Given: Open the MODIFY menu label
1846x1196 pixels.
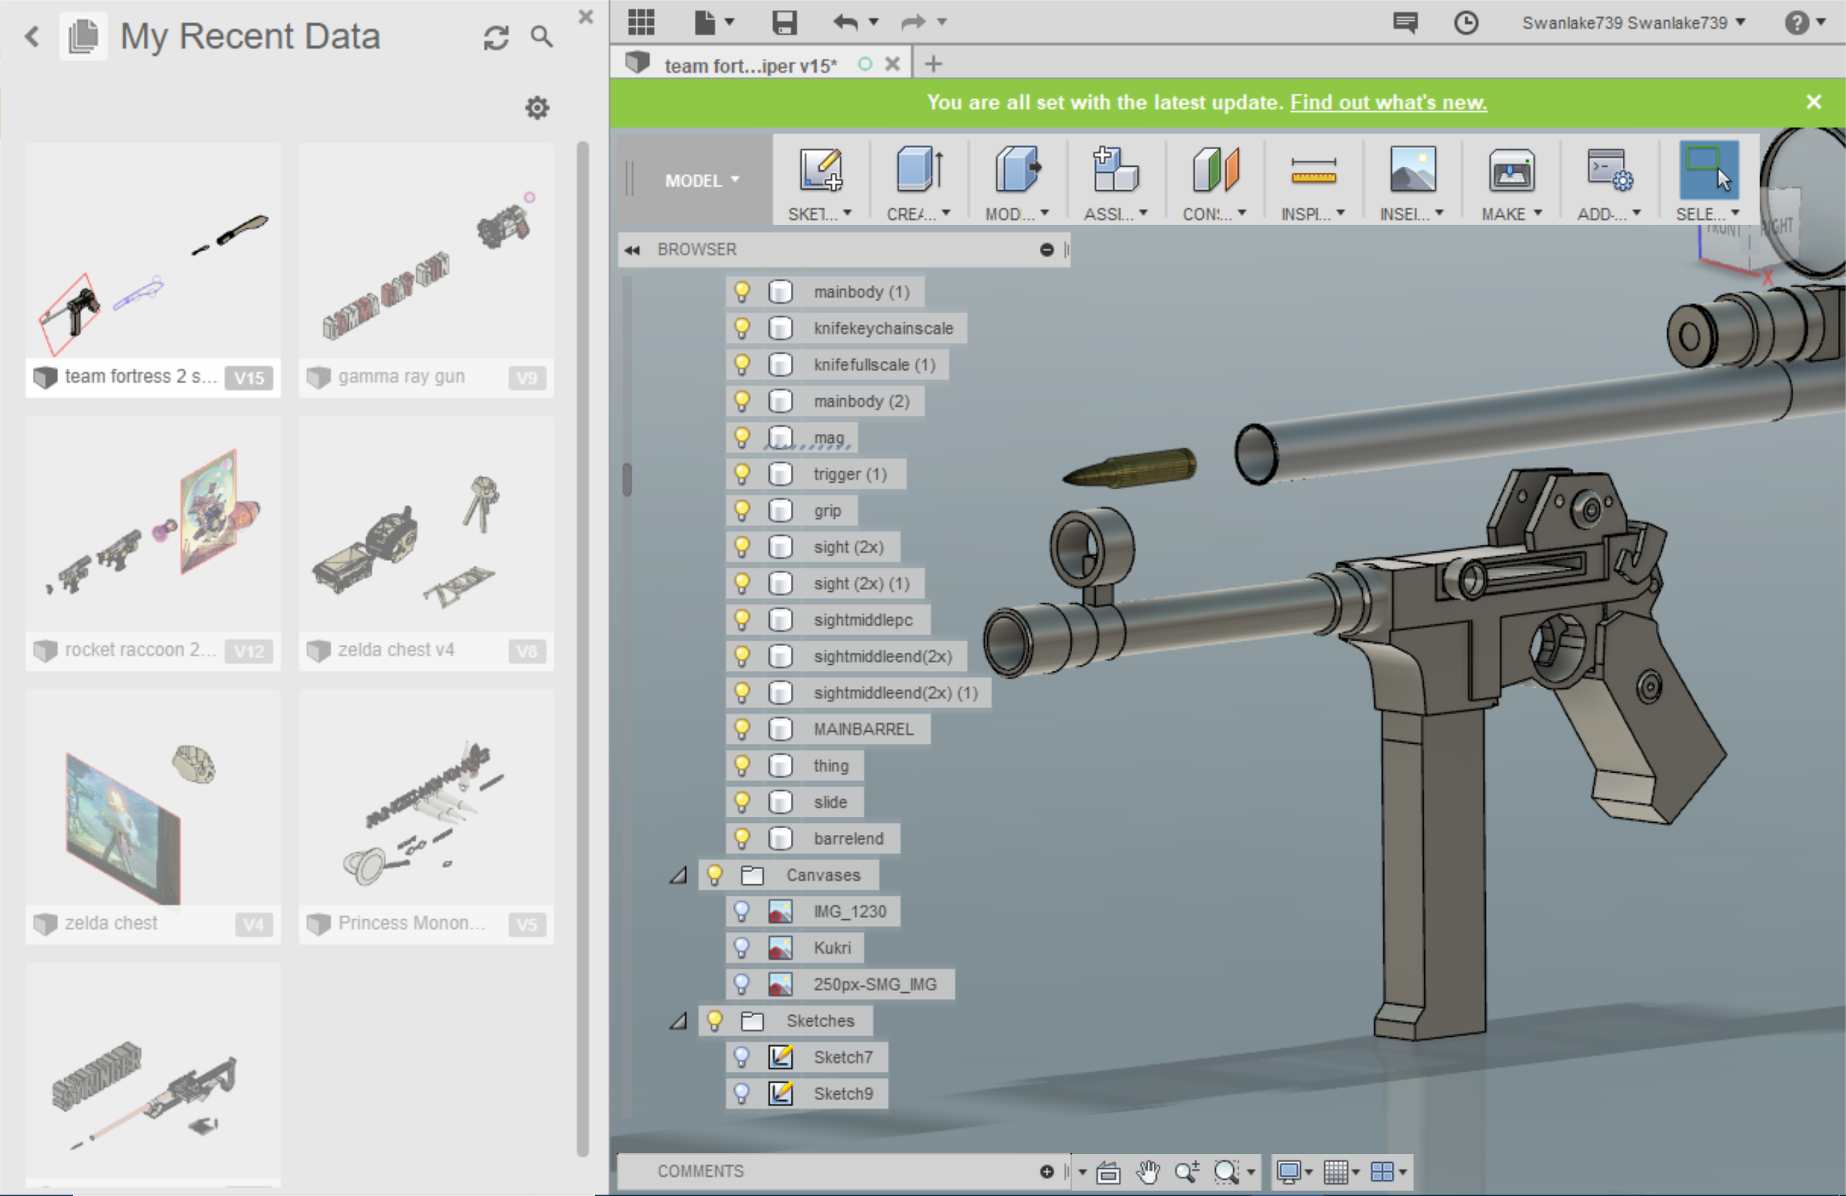Looking at the screenshot, I should (1017, 214).
